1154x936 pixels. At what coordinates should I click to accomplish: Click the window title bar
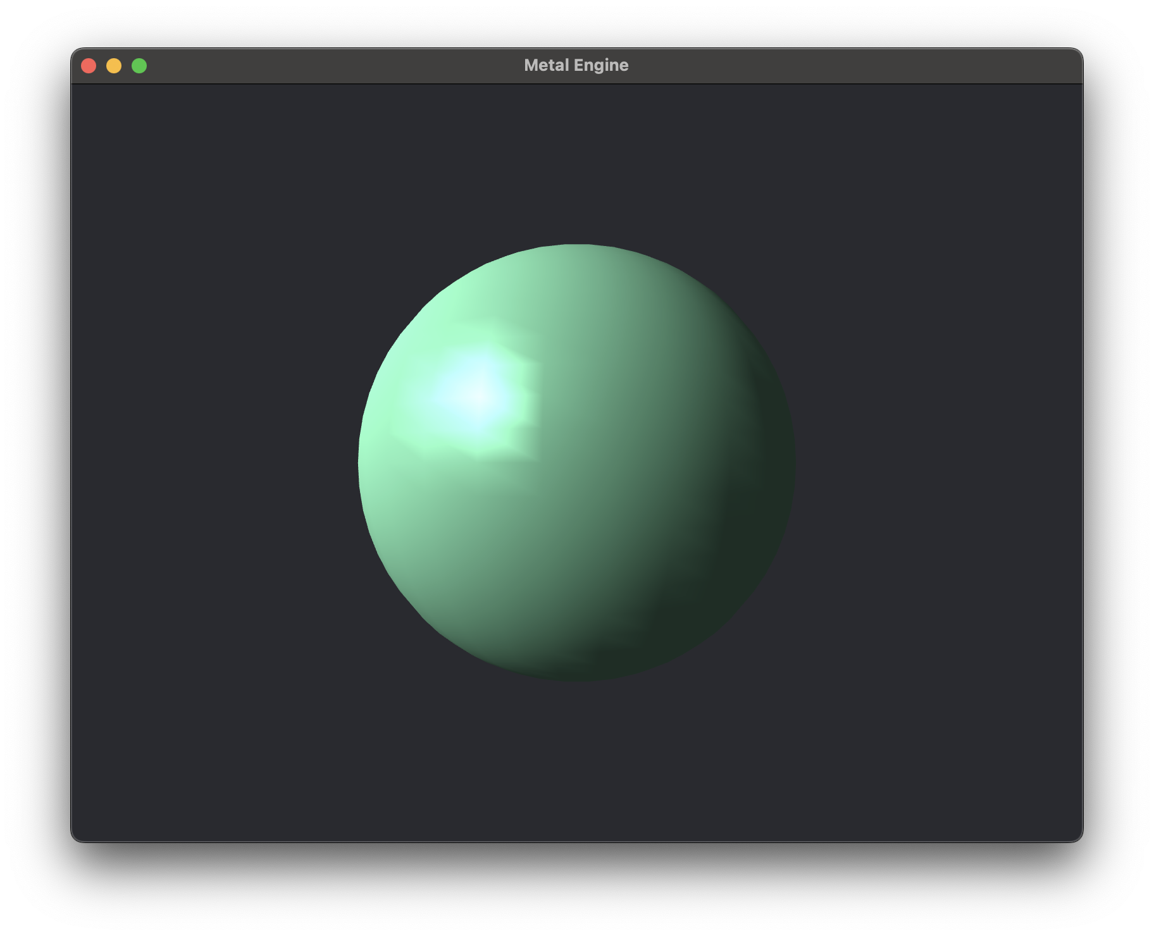point(380,65)
